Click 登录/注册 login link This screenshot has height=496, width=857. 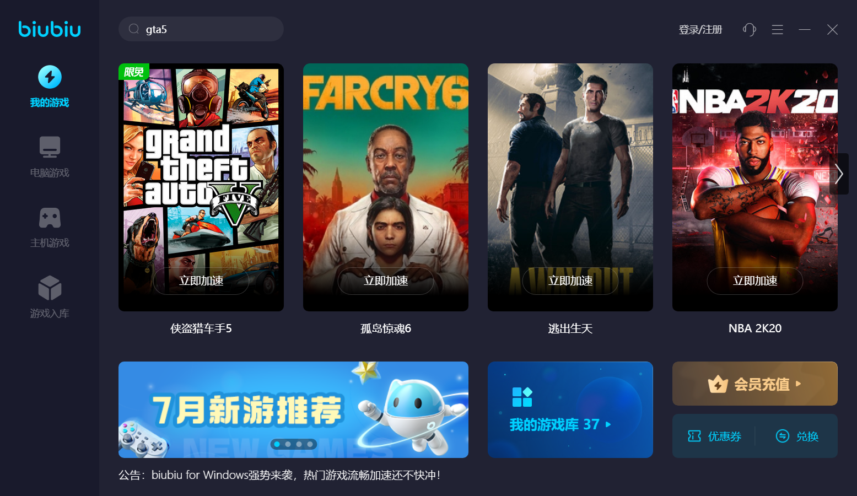700,29
